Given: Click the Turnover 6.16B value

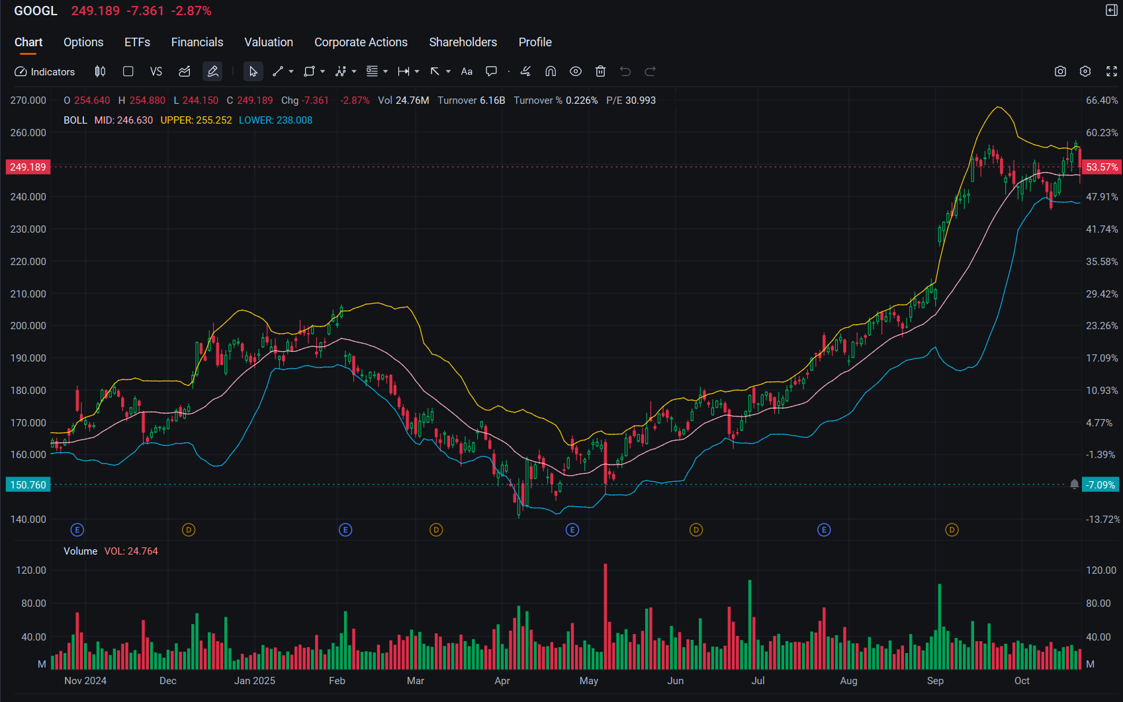Looking at the screenshot, I should tap(471, 100).
